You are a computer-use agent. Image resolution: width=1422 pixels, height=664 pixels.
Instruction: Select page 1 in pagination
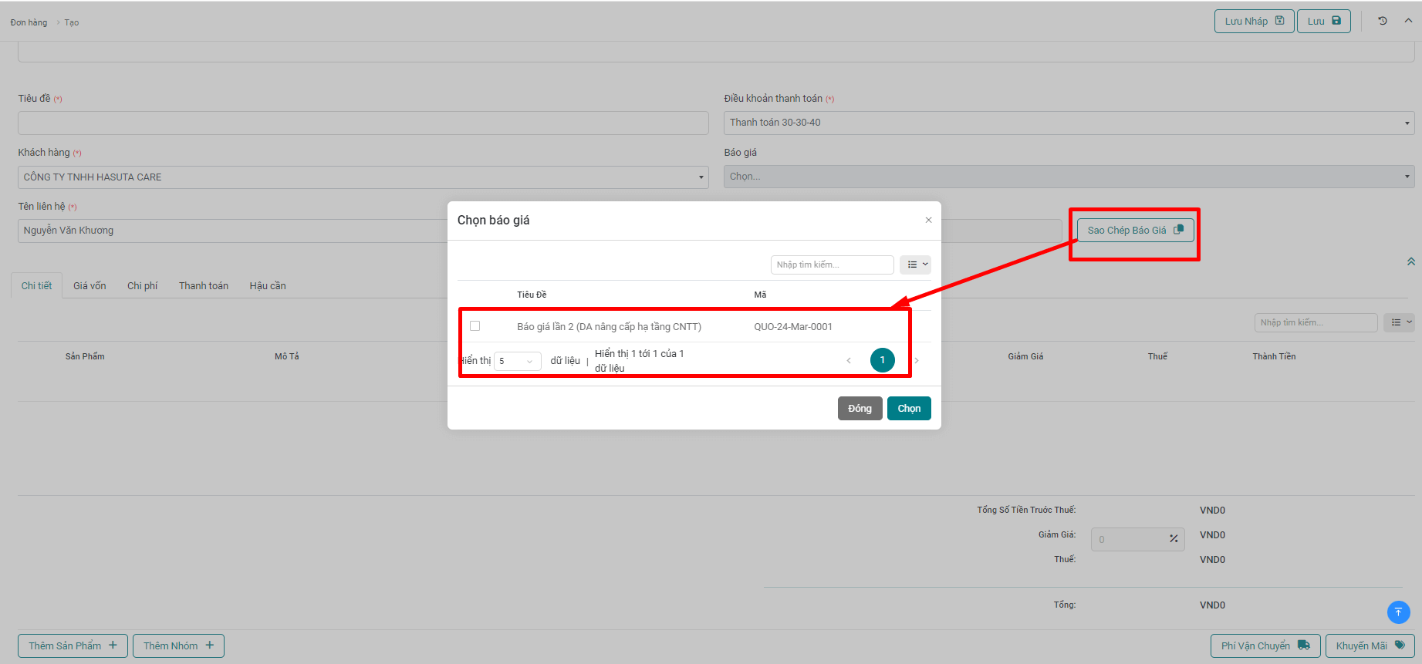click(x=883, y=360)
